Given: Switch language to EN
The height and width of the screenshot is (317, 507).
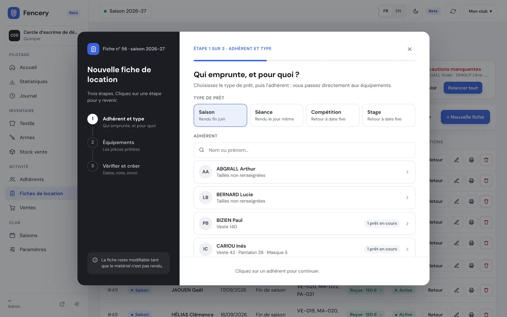Looking at the screenshot, I should coord(398,11).
